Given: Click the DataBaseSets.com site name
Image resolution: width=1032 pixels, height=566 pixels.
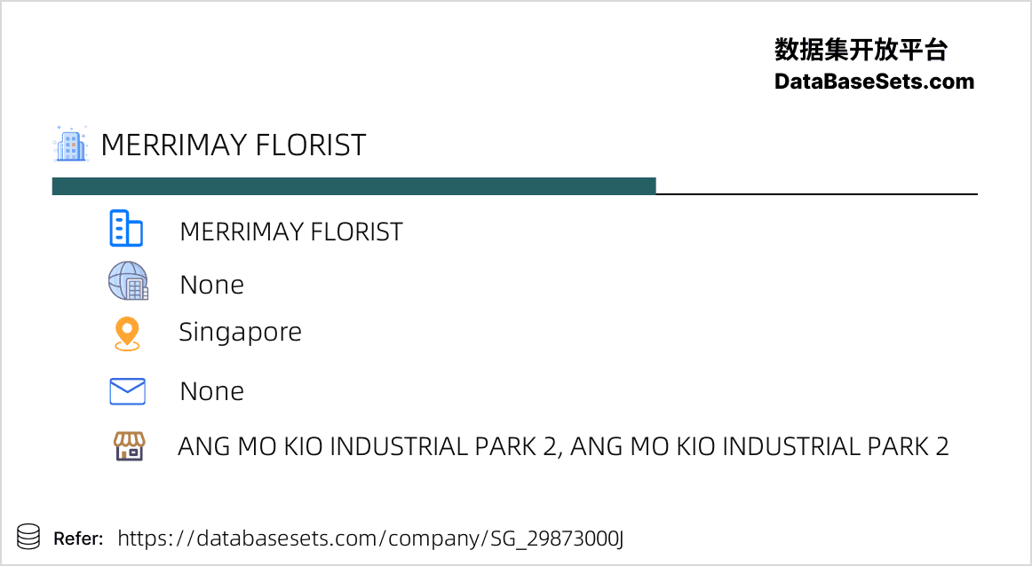Looking at the screenshot, I should coord(874,82).
